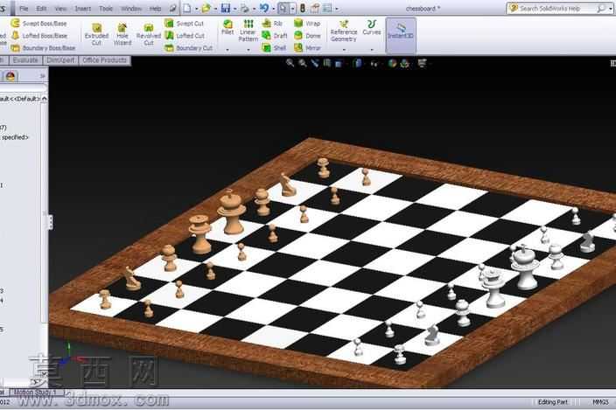
Task: Open the Insert menu
Action: pos(82,8)
